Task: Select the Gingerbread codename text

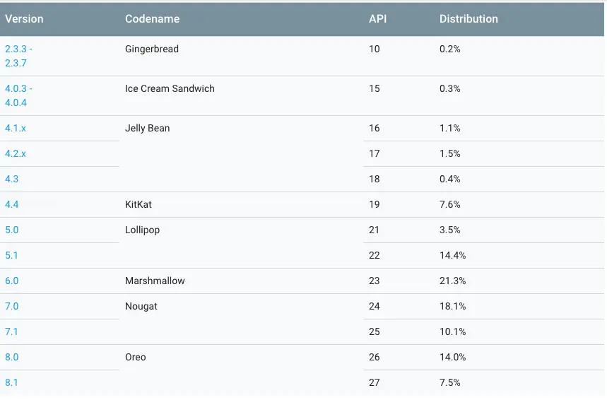Action: (x=152, y=49)
